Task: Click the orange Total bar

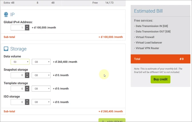Action: pos(160,59)
